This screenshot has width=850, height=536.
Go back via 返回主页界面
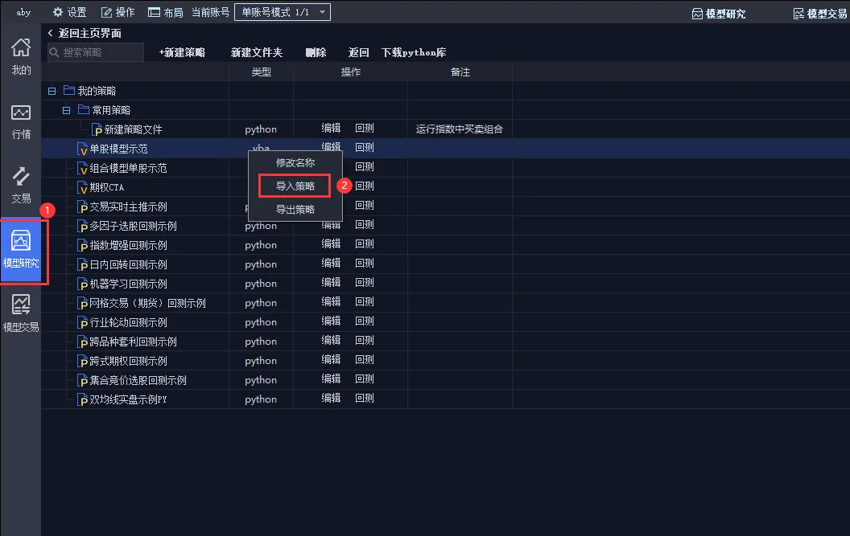85,33
